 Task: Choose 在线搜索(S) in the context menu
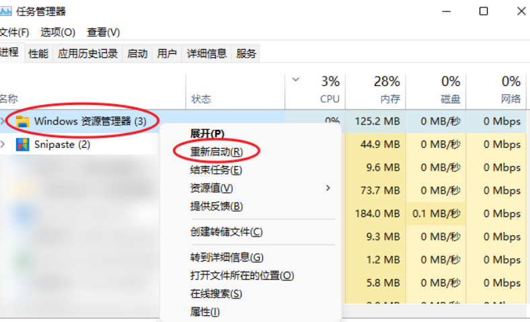point(216,294)
